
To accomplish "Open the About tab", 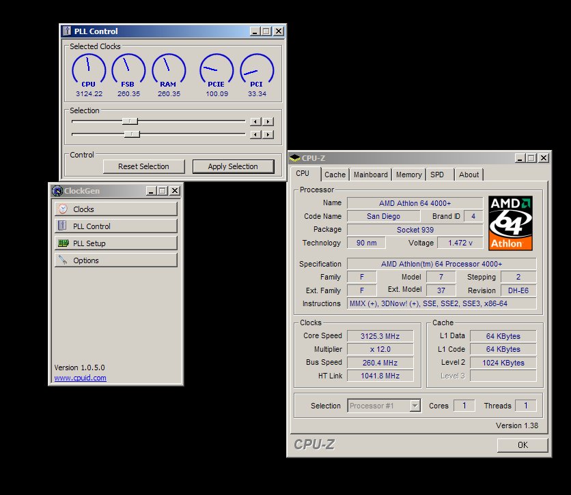I will (469, 175).
